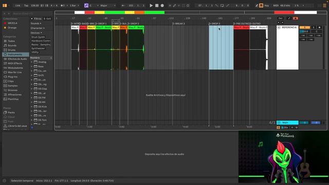
Task: Open the Grooves category icon
Action: tap(5, 90)
